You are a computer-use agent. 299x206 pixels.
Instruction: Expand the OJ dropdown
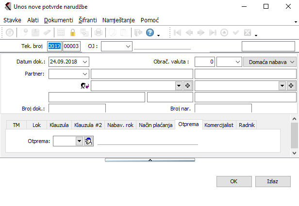coord(128,46)
